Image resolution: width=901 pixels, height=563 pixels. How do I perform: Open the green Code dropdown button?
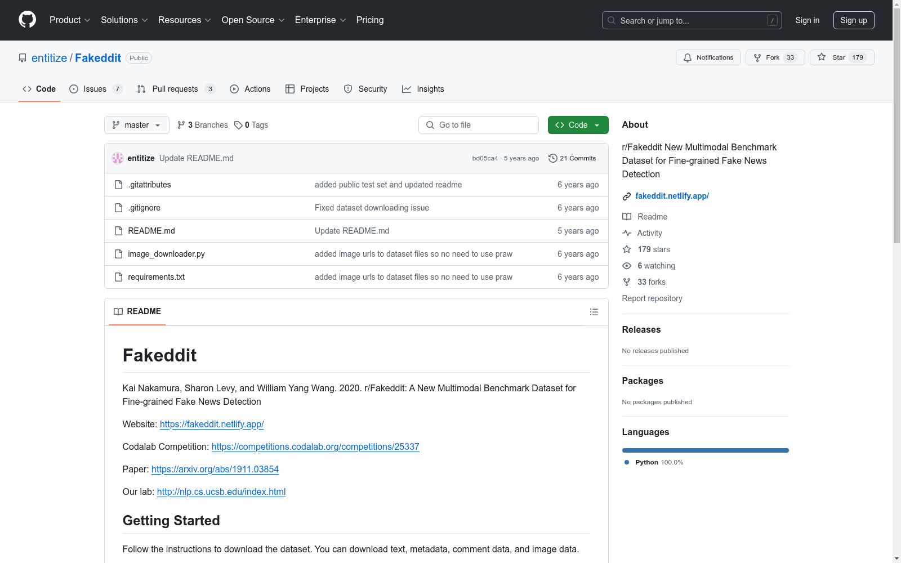578,125
